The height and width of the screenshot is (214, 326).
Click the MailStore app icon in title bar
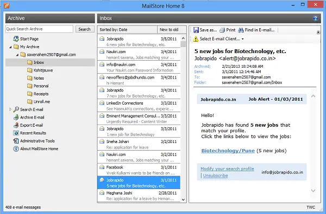(x=7, y=5)
